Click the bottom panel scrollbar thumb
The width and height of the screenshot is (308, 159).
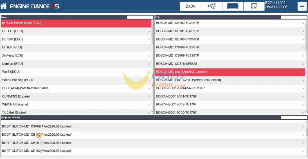tap(307, 133)
